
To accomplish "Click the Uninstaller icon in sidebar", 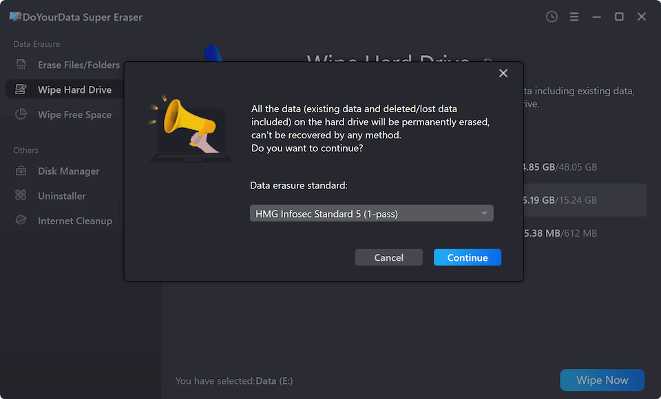I will tap(21, 196).
